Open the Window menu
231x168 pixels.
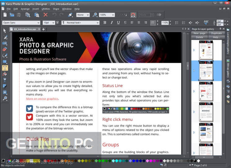pos(67,9)
